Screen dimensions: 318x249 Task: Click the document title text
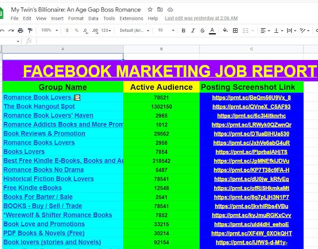pos(76,10)
